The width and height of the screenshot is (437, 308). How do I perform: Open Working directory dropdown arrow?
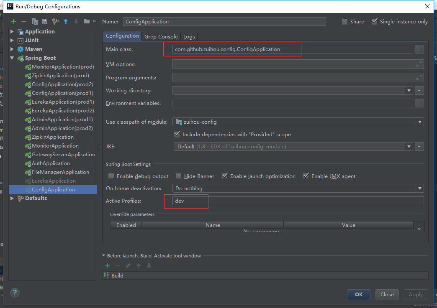[x=409, y=91]
